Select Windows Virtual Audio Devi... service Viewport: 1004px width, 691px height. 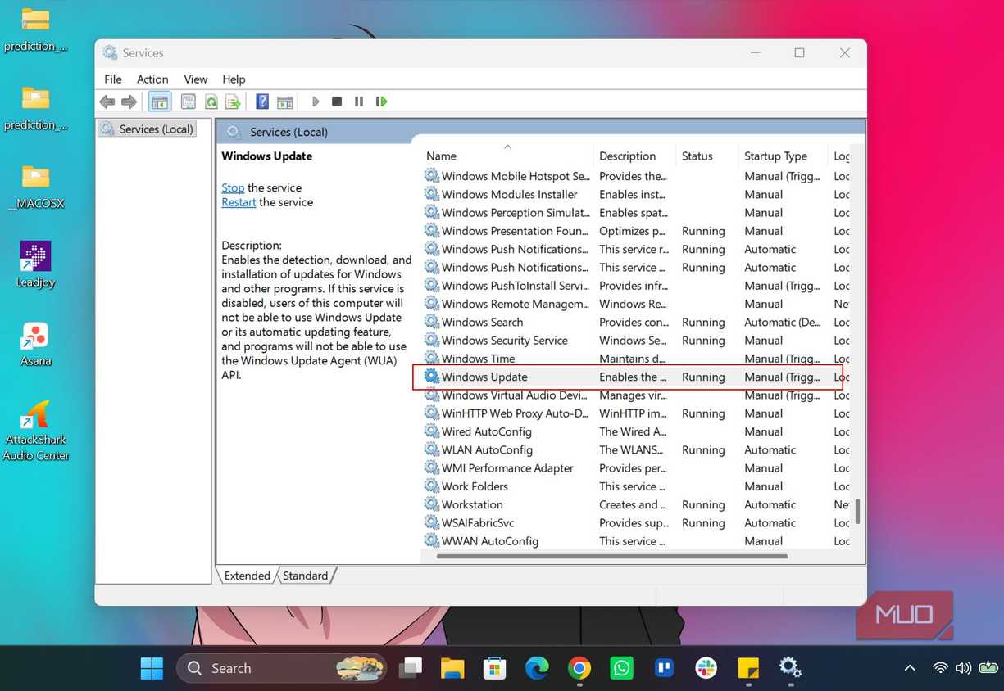[x=515, y=395]
